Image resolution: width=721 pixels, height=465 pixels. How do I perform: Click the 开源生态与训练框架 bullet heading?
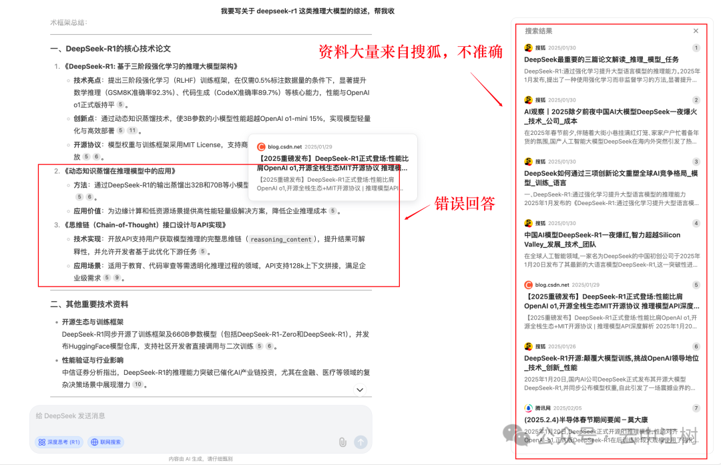point(93,322)
